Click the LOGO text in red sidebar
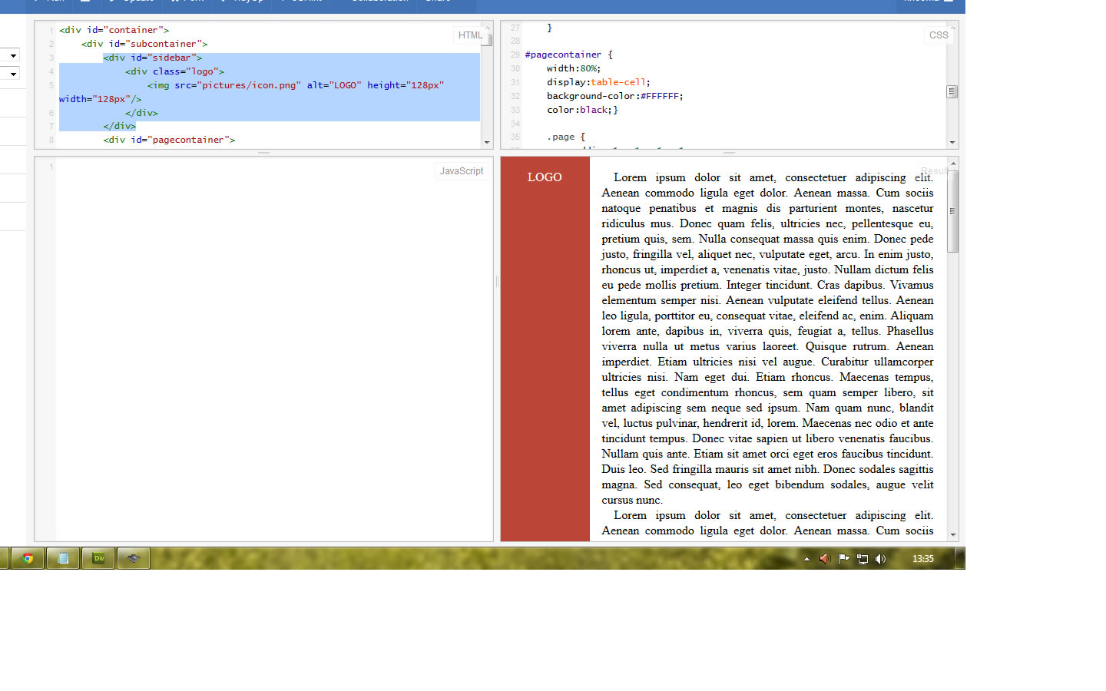1106x691 pixels. [x=545, y=177]
